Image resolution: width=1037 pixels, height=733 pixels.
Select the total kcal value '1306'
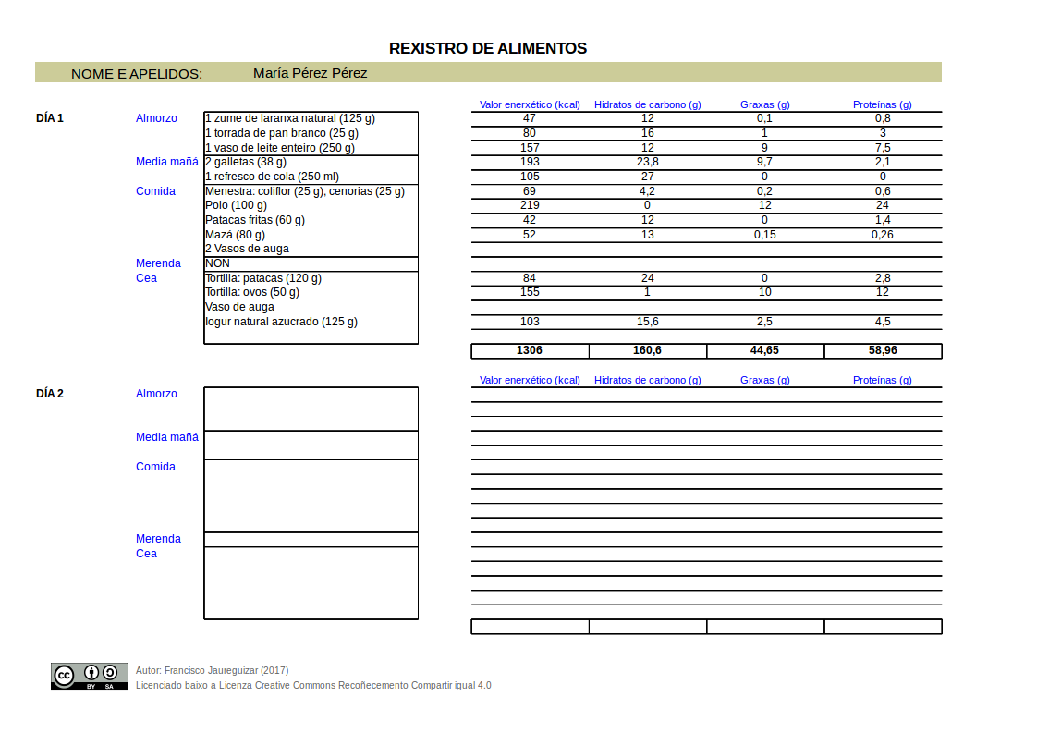point(529,350)
